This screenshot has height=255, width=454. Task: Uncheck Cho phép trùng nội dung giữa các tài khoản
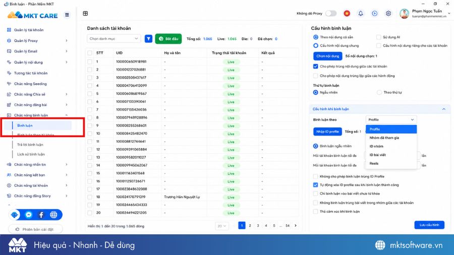click(x=315, y=66)
